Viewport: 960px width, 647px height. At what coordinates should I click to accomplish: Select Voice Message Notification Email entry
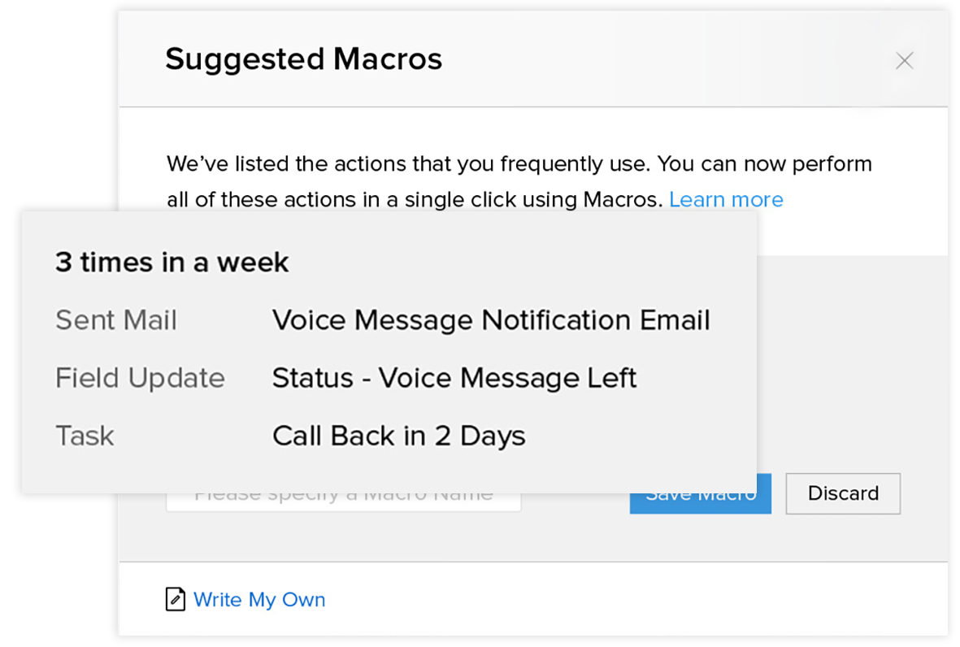(491, 319)
